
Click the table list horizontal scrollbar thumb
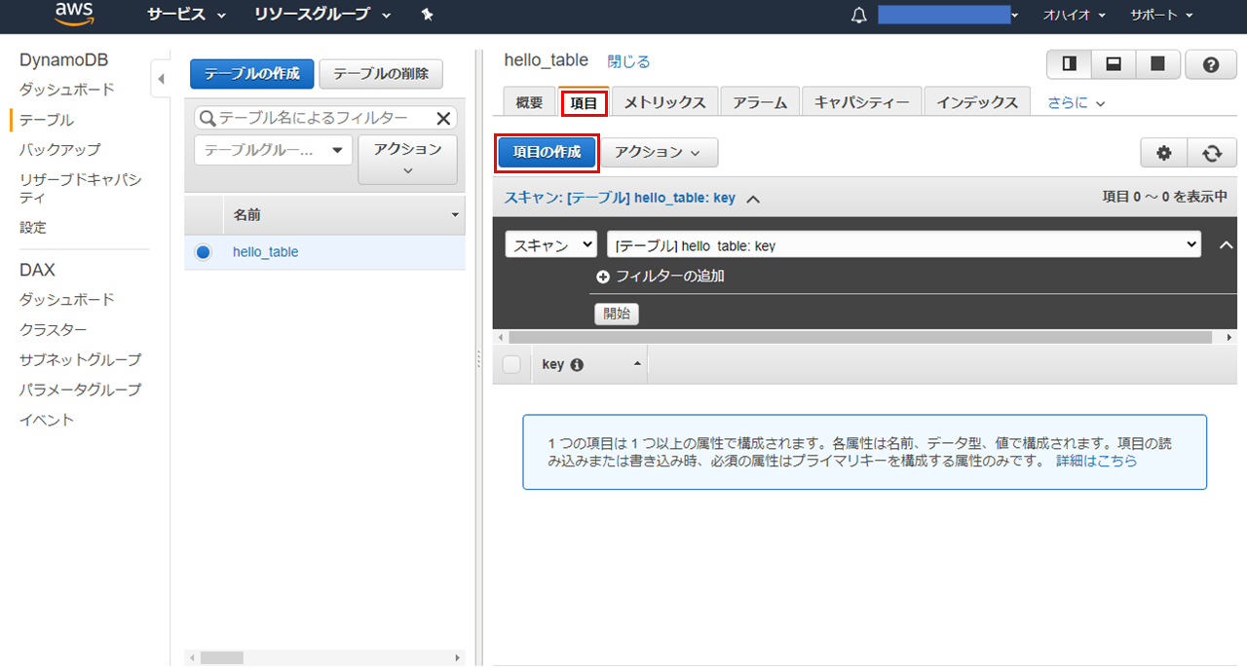click(x=222, y=657)
